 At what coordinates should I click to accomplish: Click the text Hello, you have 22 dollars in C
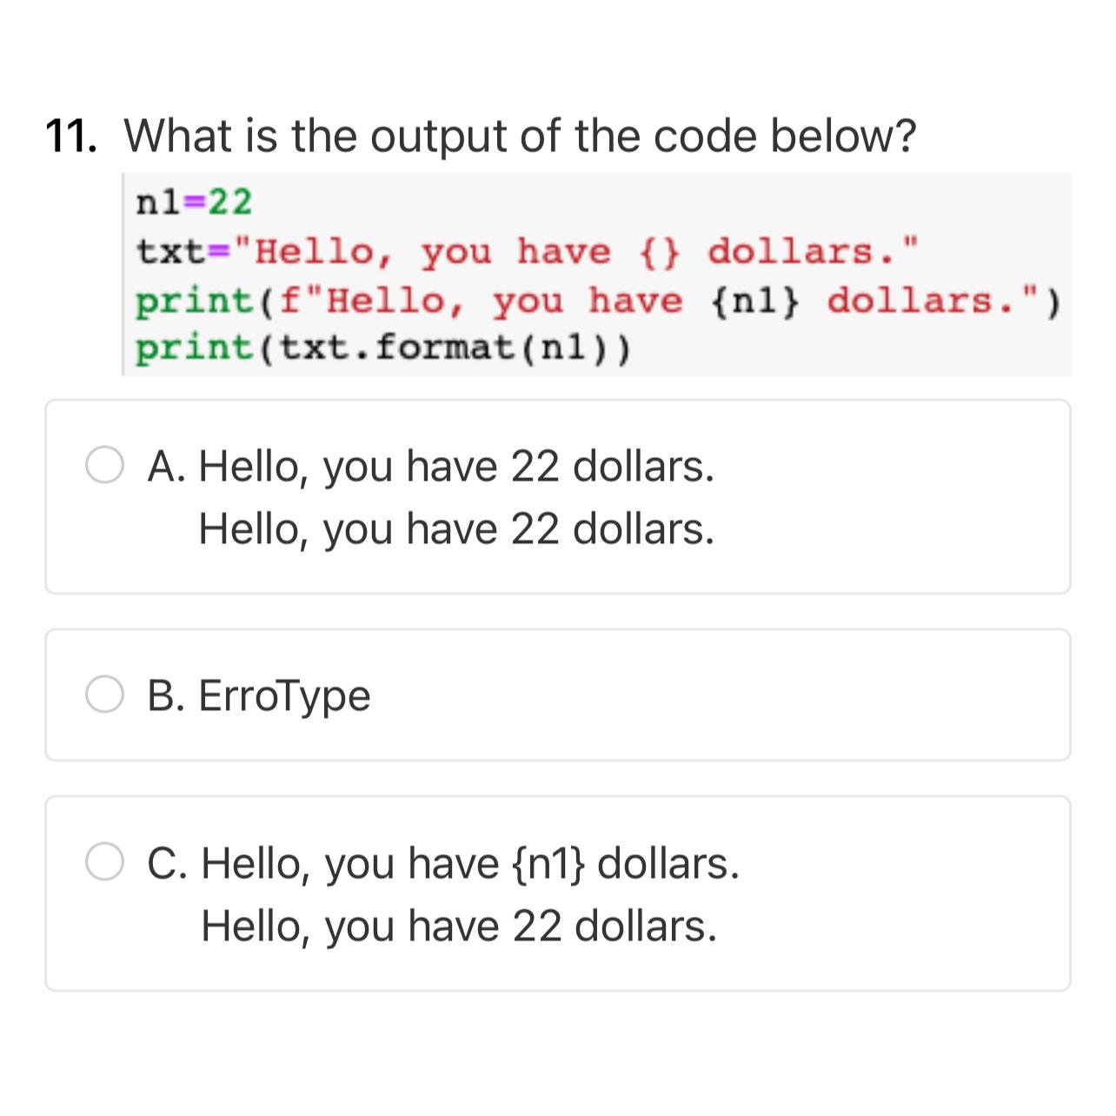(459, 924)
